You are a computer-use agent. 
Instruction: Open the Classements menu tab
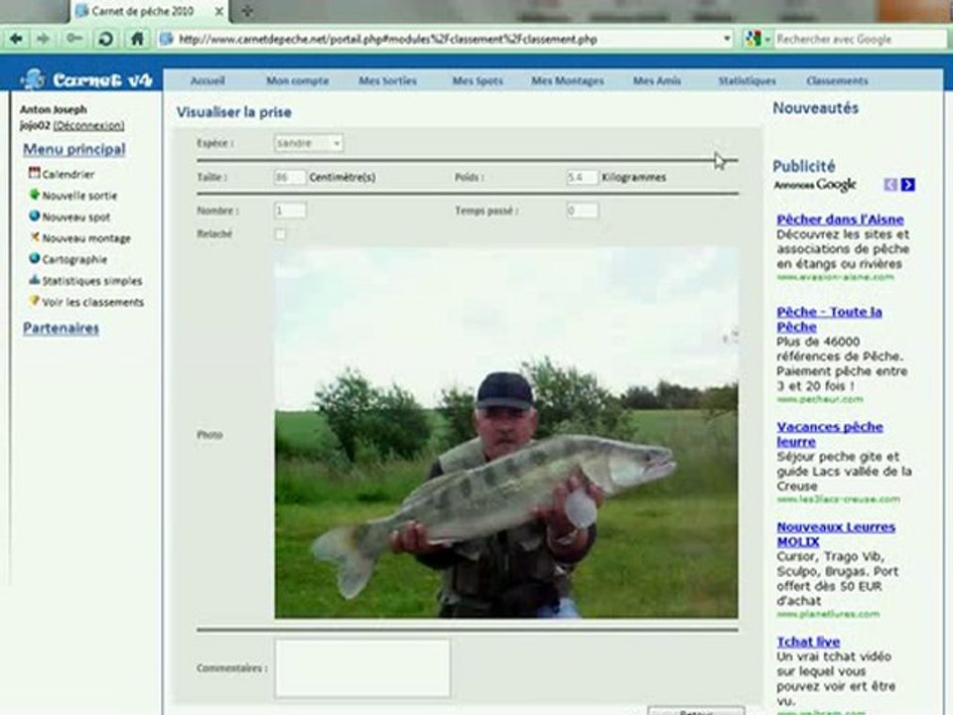pos(837,80)
